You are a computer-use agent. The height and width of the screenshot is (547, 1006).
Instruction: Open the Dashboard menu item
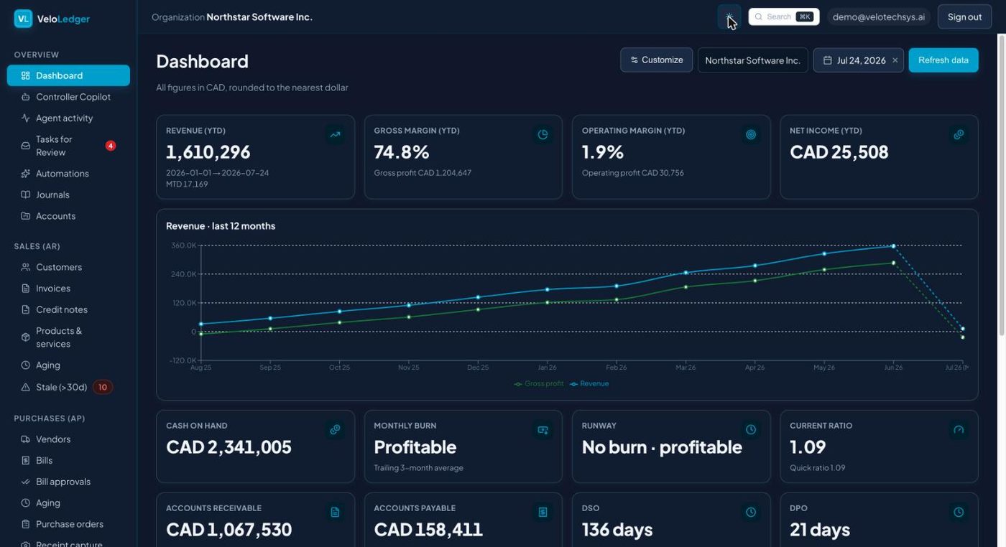pos(68,75)
